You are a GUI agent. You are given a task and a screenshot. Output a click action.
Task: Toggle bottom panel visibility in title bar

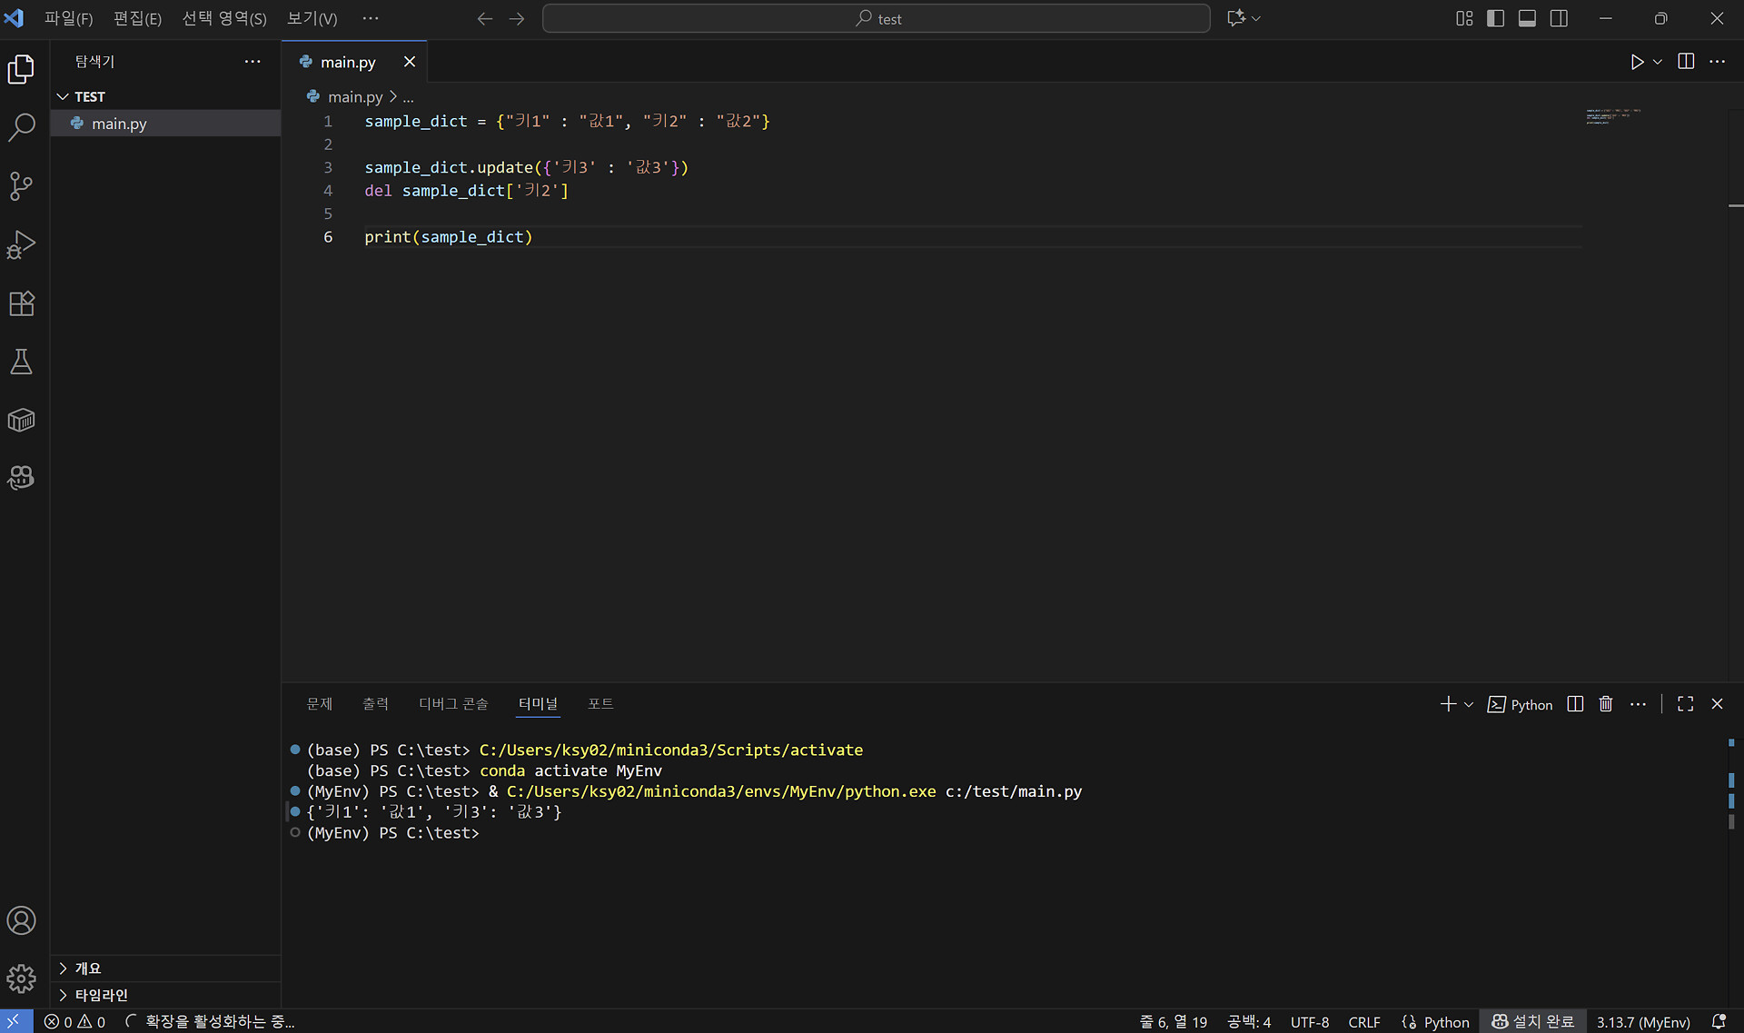pos(1527,18)
